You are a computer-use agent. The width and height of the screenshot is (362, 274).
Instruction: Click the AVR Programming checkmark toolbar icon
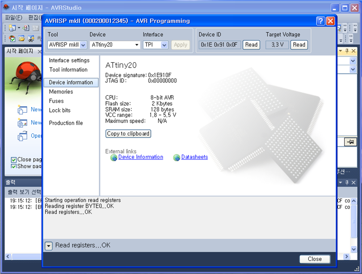click(12, 39)
